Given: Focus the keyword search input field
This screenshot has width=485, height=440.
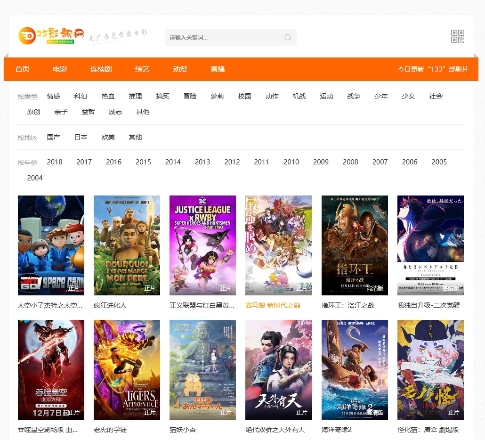Looking at the screenshot, I should (x=230, y=37).
